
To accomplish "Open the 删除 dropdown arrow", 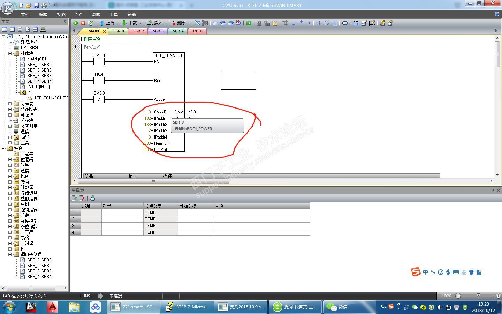I will tap(189, 23).
